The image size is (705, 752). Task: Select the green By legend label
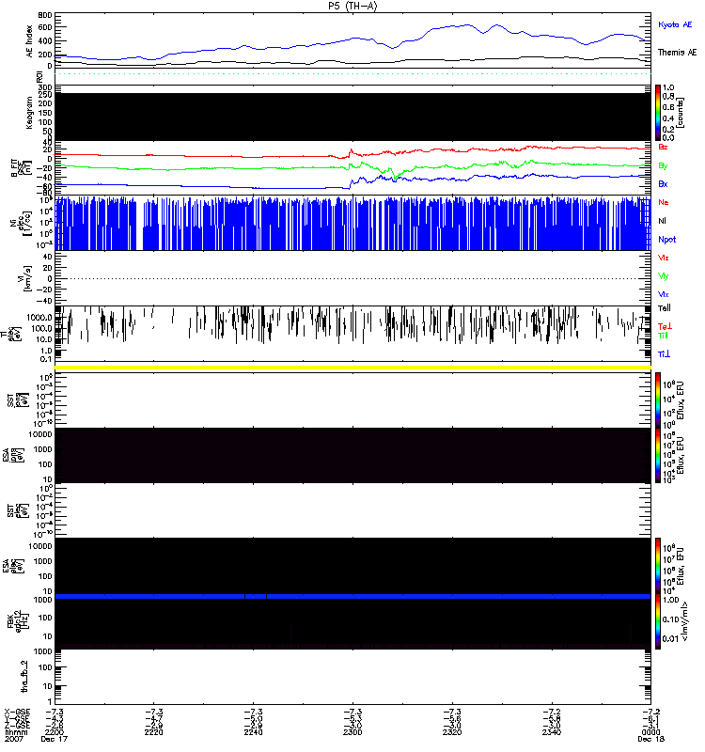pos(663,166)
